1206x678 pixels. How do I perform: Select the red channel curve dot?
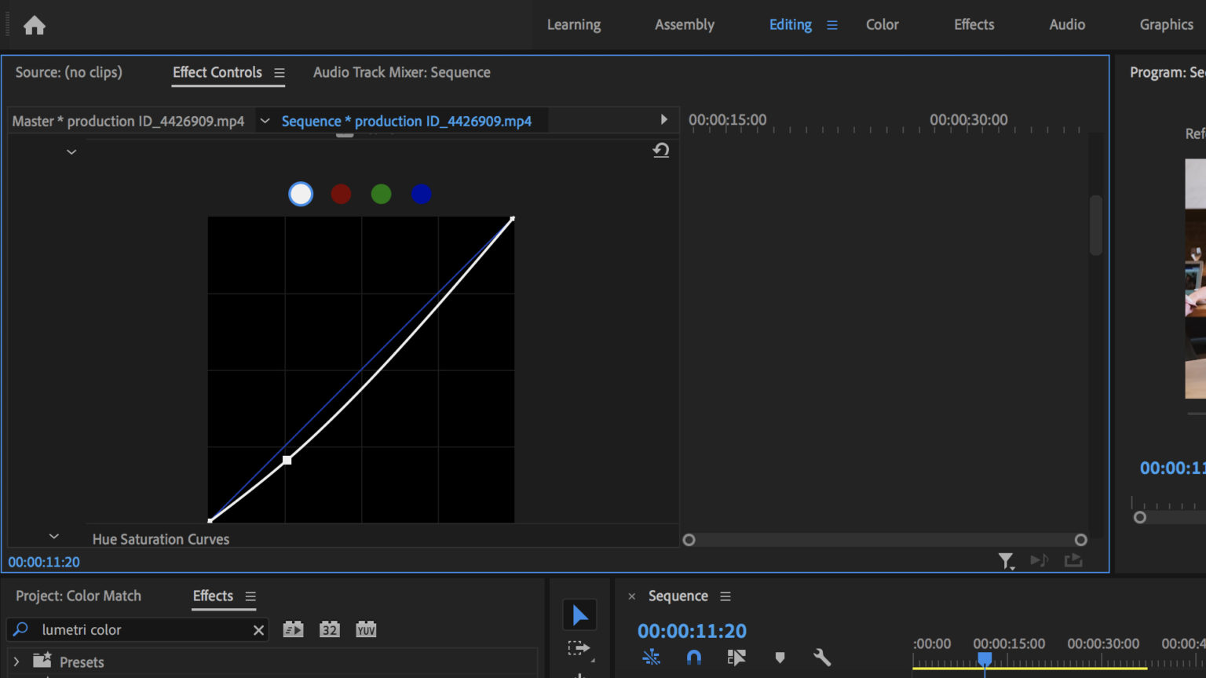point(341,194)
